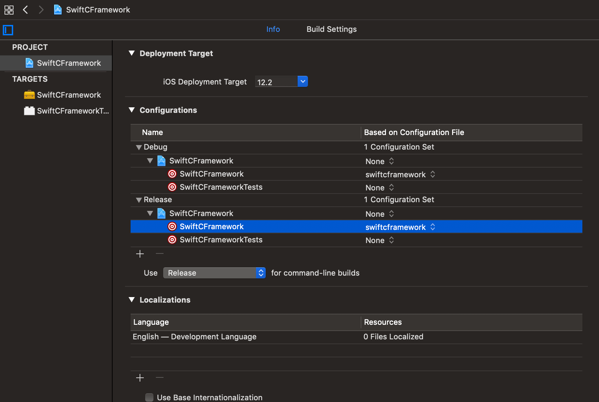Image resolution: width=599 pixels, height=402 pixels.
Task: Select SwiftCFrameworkTests row under Release
Action: click(356, 240)
